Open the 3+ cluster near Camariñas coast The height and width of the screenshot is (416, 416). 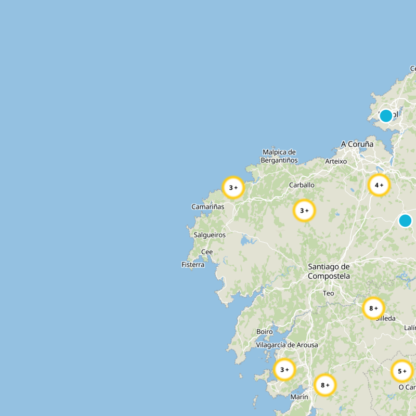(233, 188)
